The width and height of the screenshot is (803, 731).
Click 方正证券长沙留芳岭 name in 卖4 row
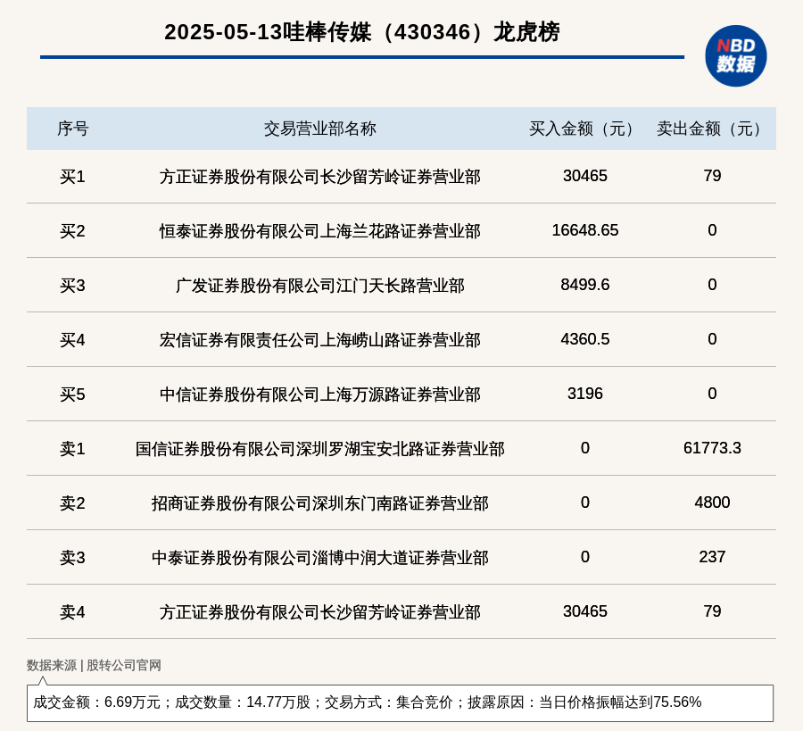tap(320, 612)
